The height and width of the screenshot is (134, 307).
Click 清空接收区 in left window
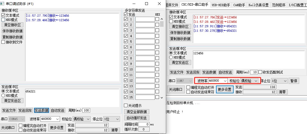click(x=12, y=25)
